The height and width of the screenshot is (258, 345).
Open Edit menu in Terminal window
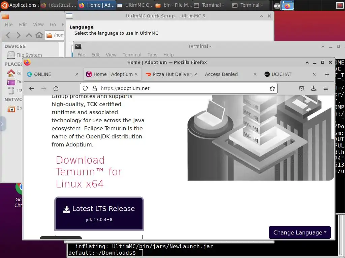(x=95, y=55)
